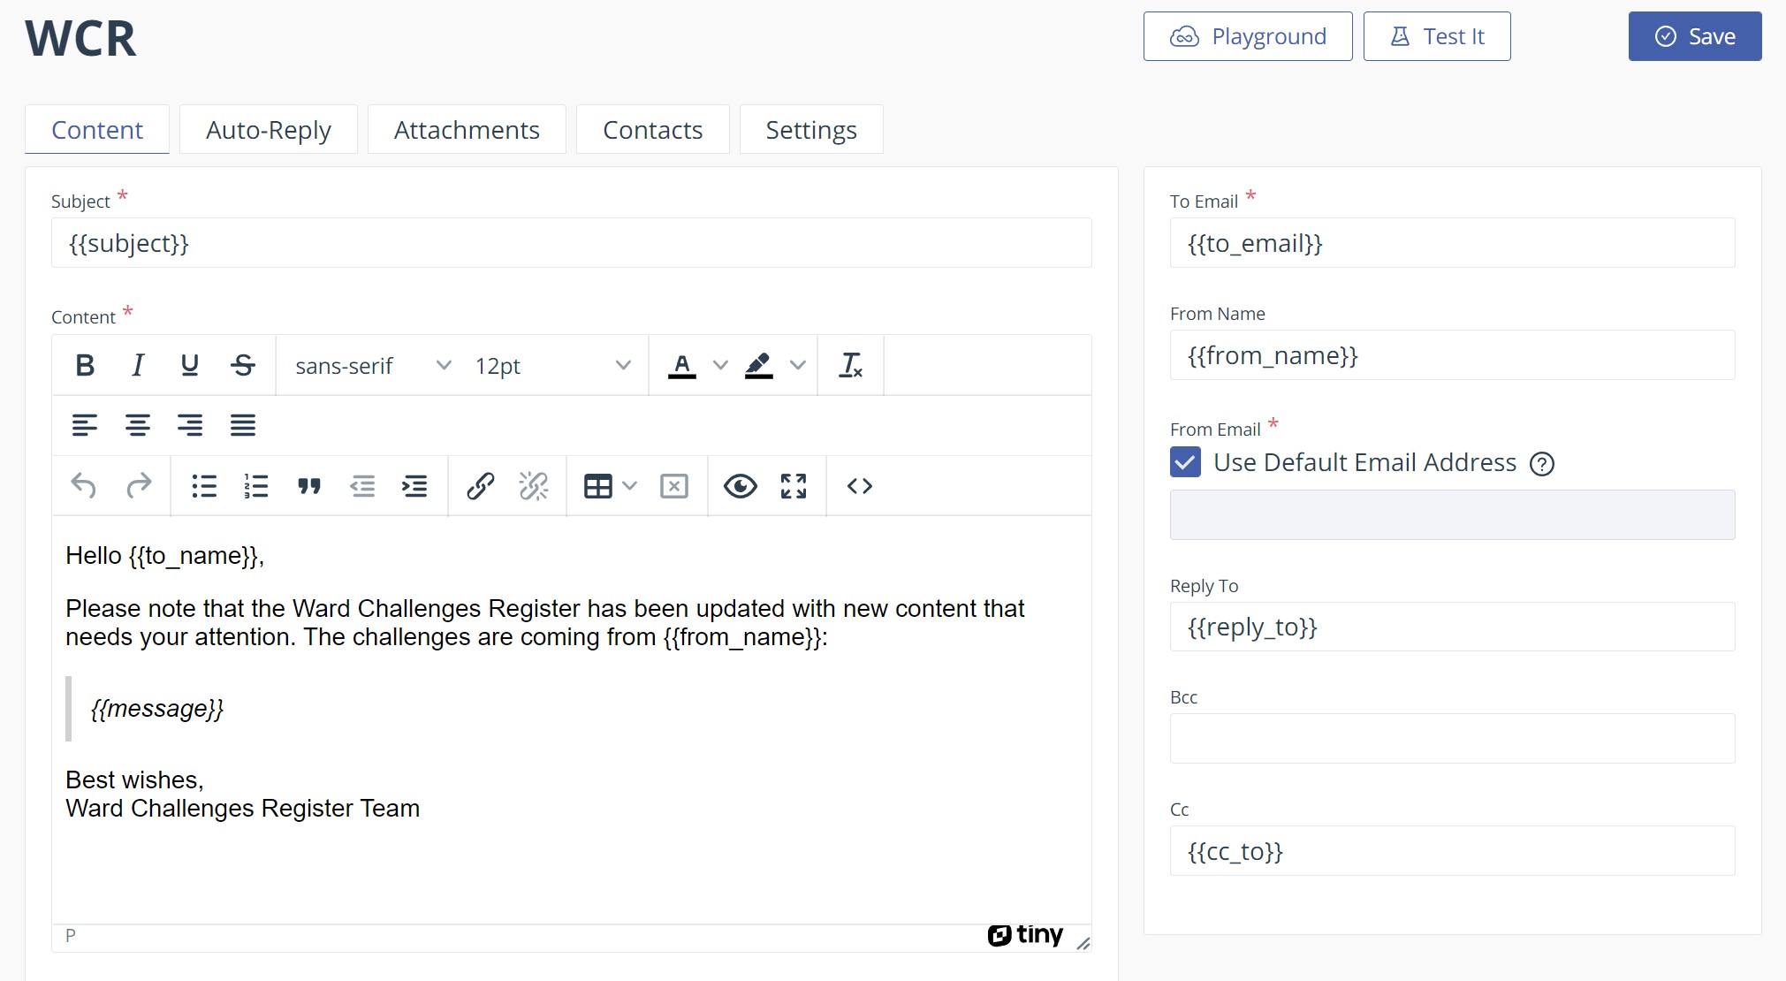Viewport: 1786px width, 981px height.
Task: Center align the text
Action: point(137,425)
